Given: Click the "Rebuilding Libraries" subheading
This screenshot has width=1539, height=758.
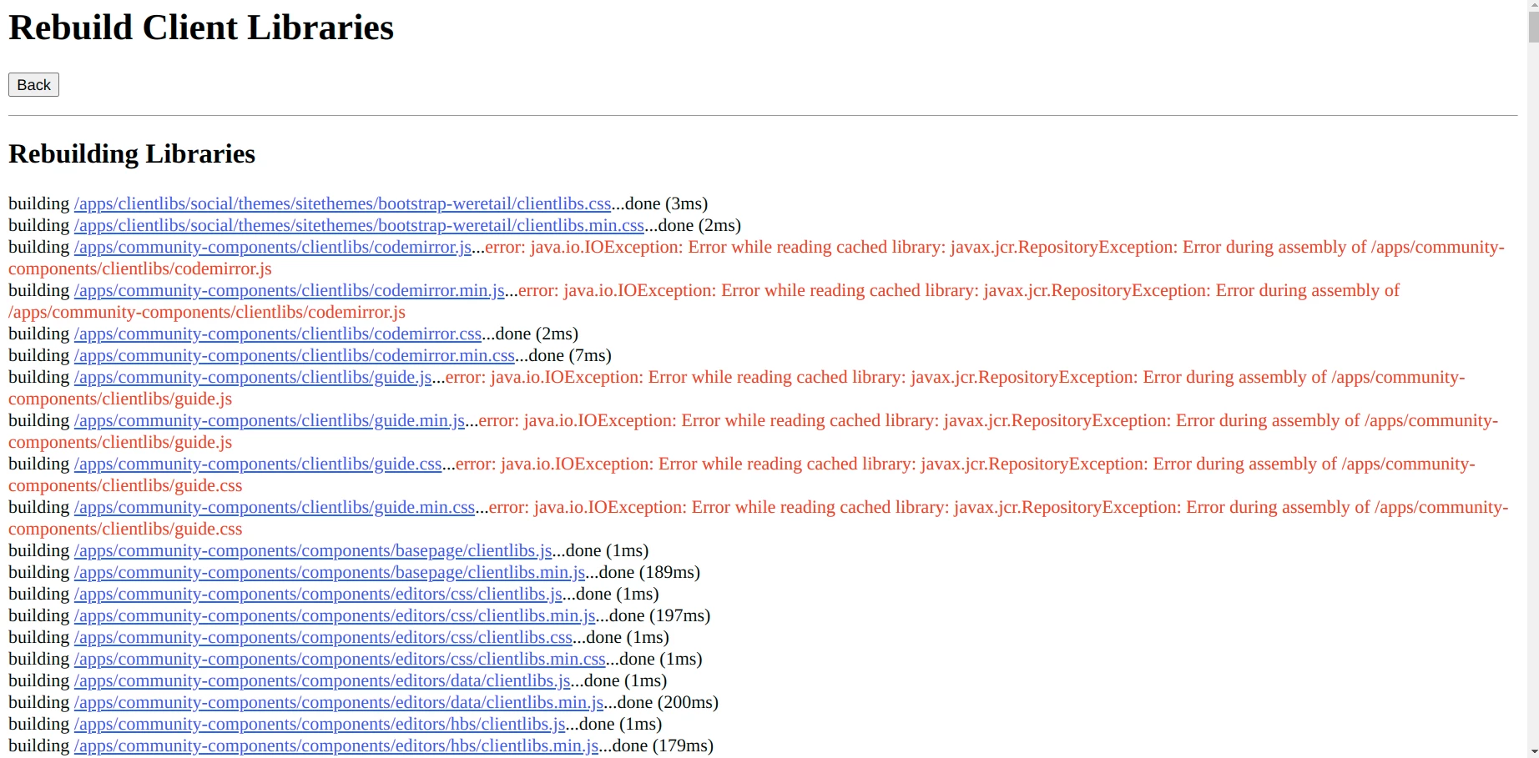Looking at the screenshot, I should [132, 153].
